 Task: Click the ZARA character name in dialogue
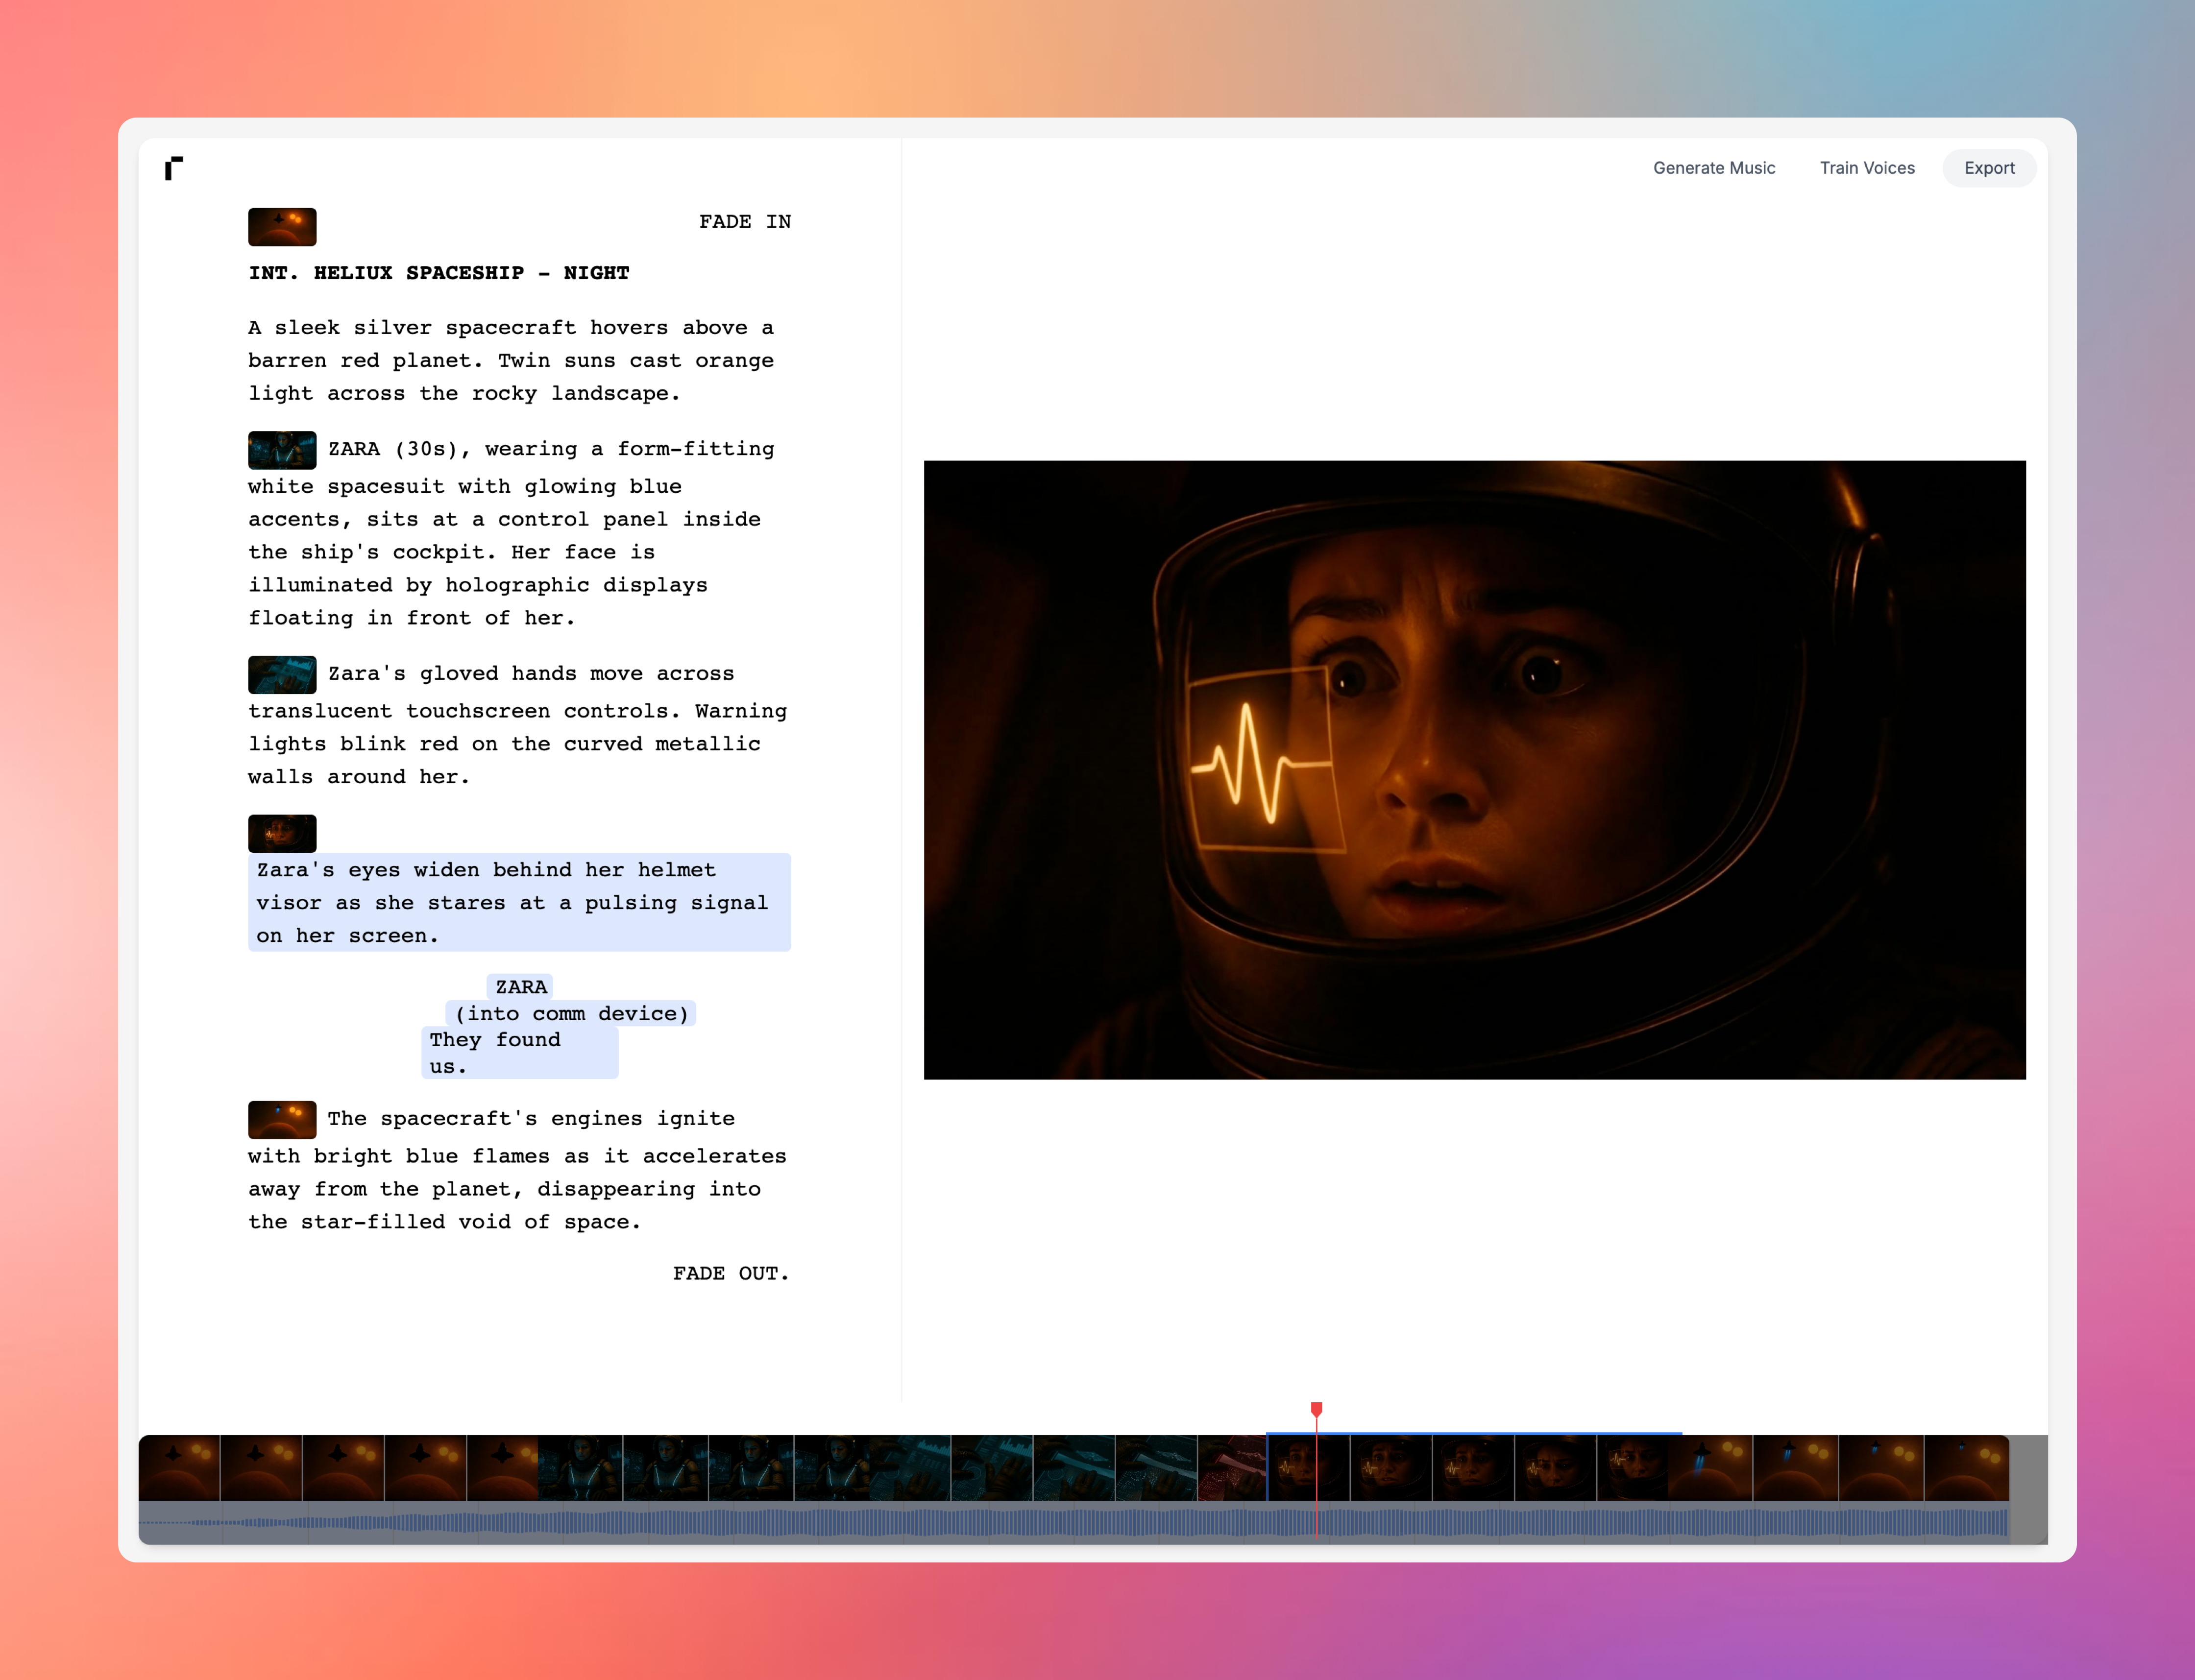[x=520, y=987]
